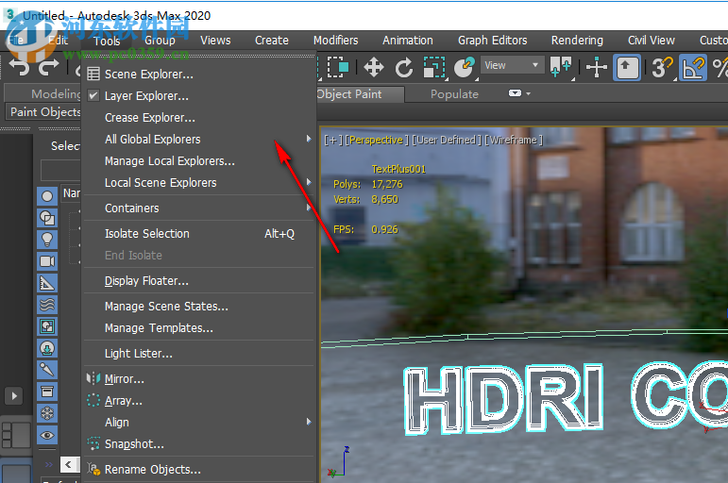728x483 pixels.
Task: Toggle the 3D Snaps icon
Action: click(662, 67)
